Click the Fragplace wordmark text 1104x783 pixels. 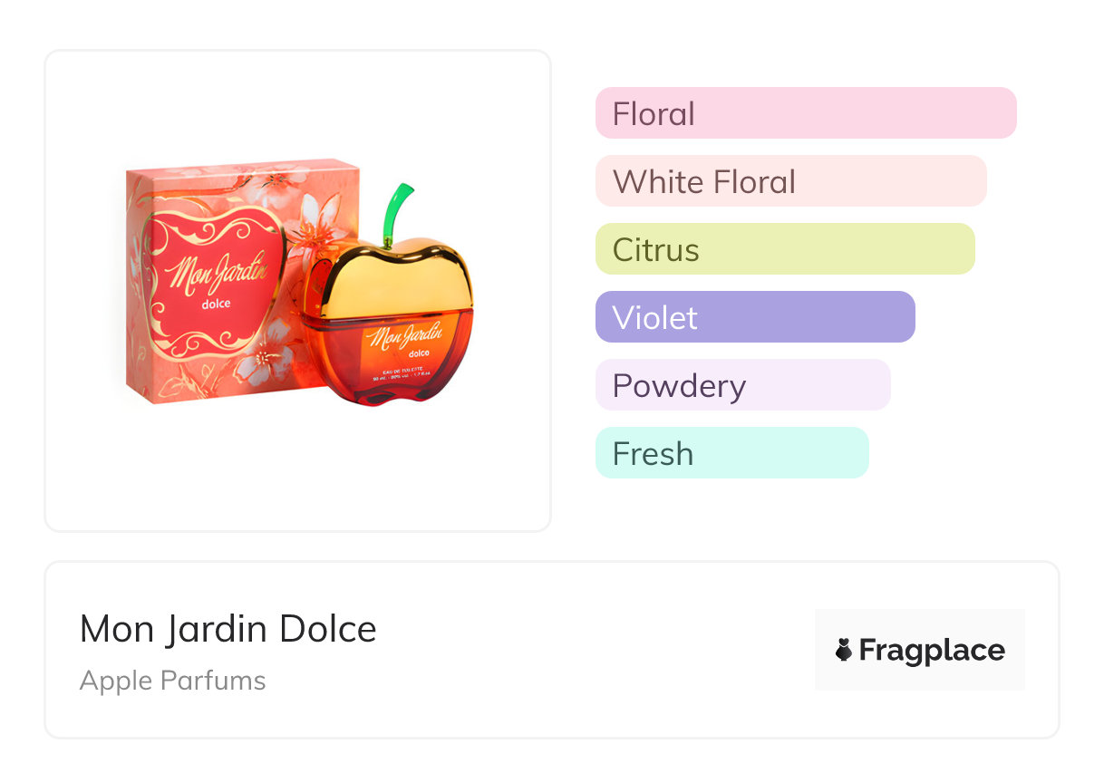coord(932,650)
